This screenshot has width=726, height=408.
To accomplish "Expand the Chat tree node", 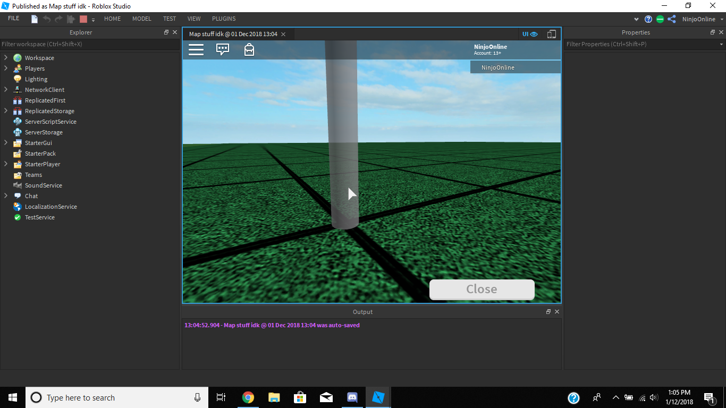I will [6, 195].
